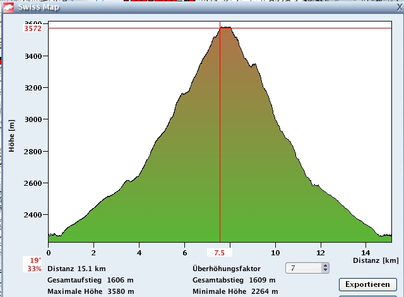Click the summit peak of the elevation profile

(x=224, y=28)
